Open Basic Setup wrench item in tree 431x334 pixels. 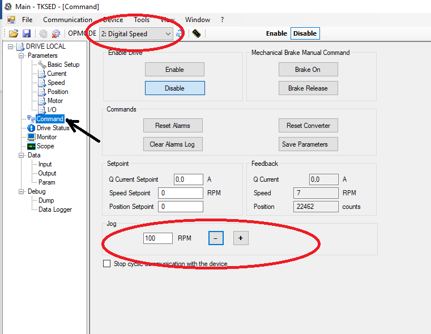tap(63, 65)
